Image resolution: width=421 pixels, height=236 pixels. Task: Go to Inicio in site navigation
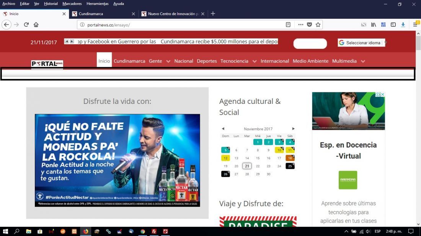(104, 61)
